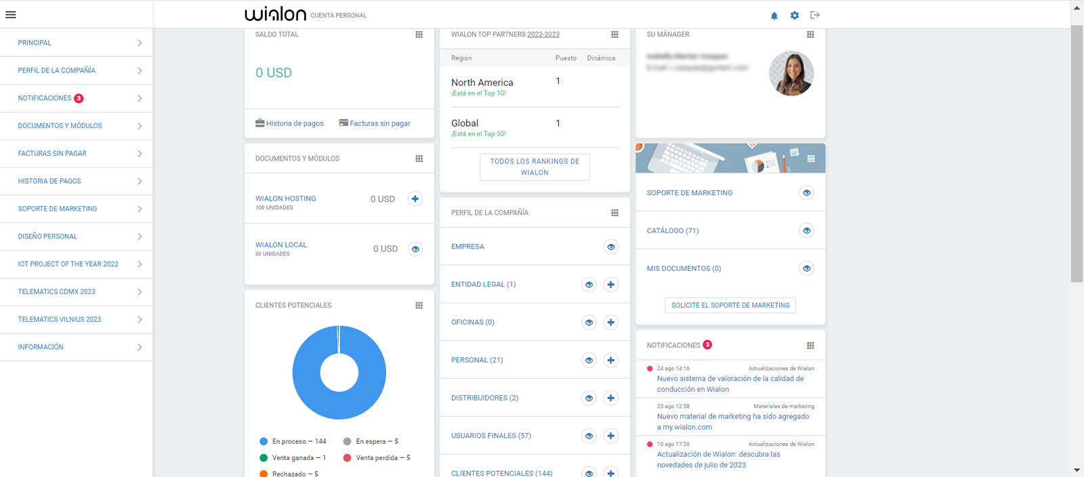
Task: View Entidad Legal with eye icon
Action: 589,285
